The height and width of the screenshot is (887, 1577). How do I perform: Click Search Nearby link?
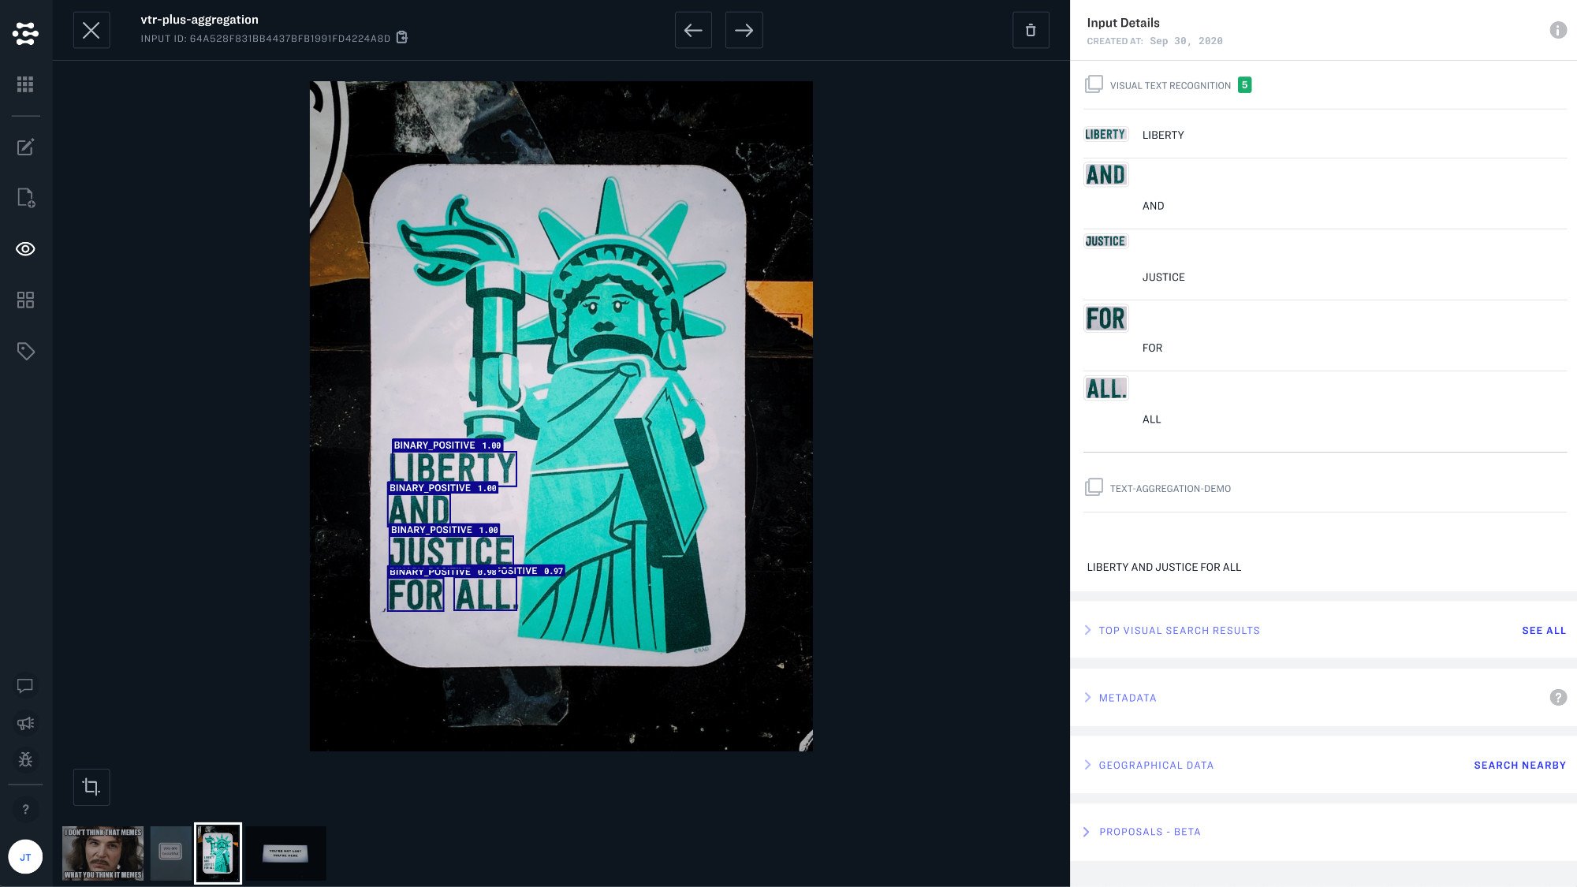click(1519, 765)
